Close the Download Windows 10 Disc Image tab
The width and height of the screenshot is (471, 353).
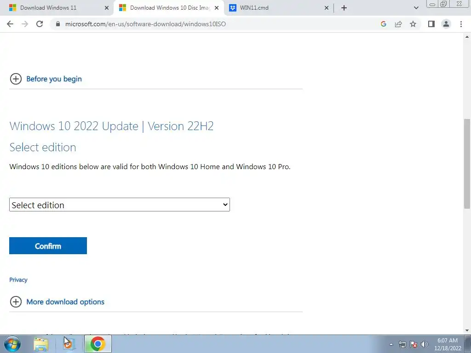pyautogui.click(x=217, y=8)
